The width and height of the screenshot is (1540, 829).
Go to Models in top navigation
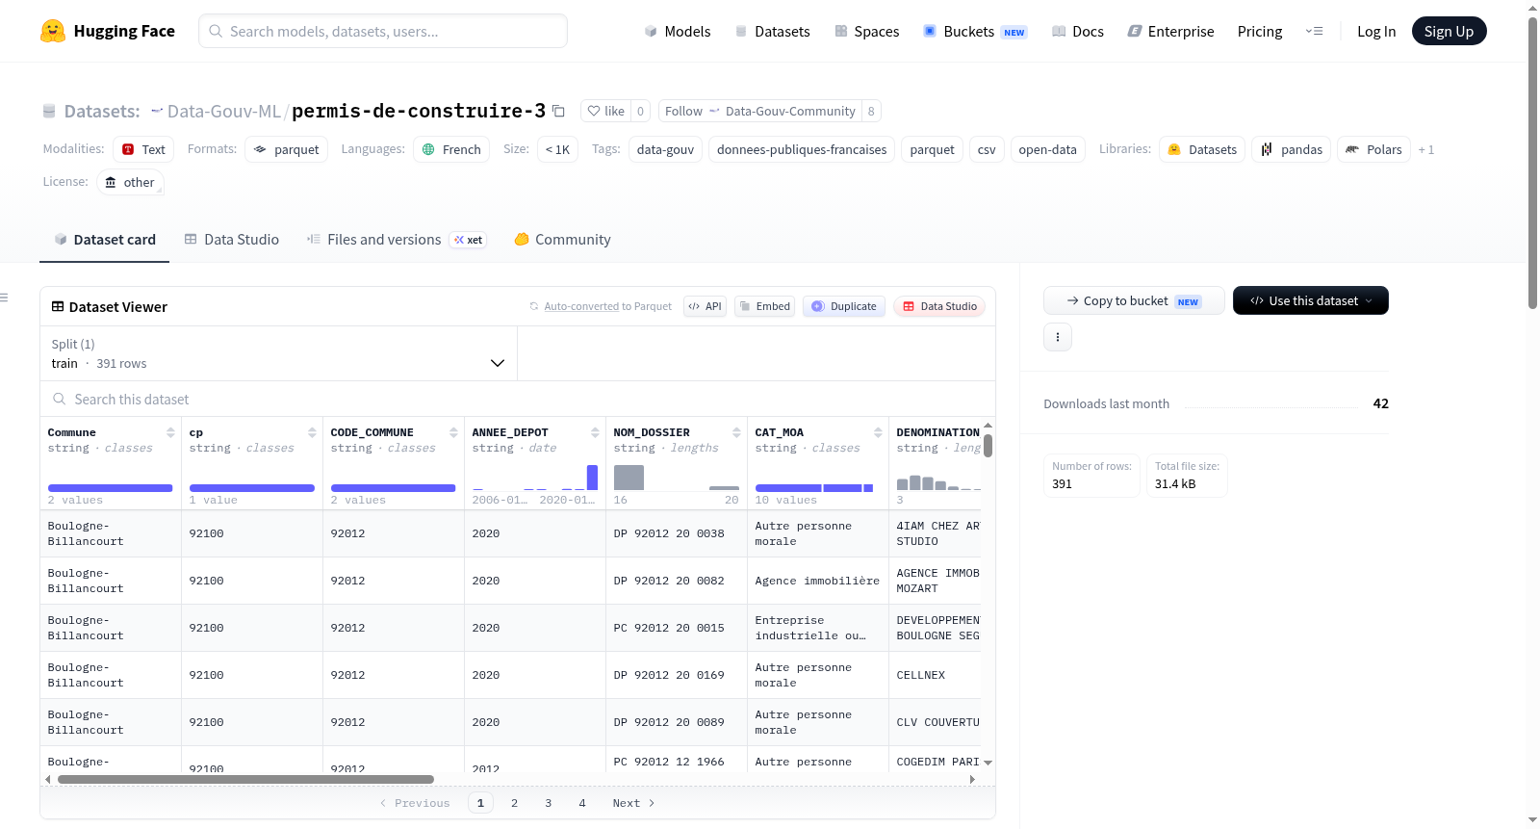[678, 31]
